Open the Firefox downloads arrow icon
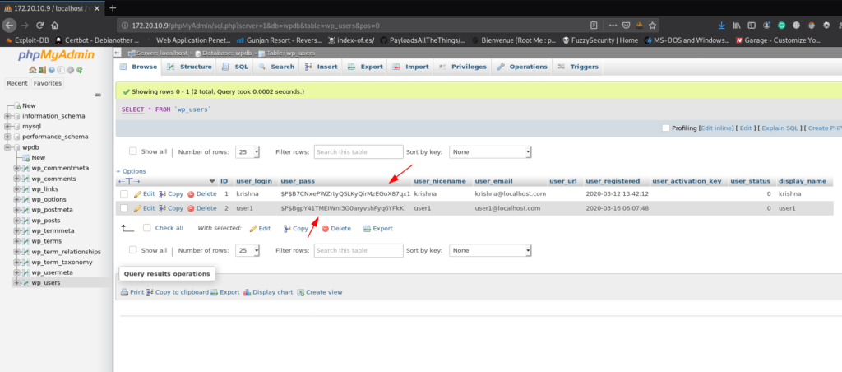The width and height of the screenshot is (842, 372). click(x=722, y=25)
